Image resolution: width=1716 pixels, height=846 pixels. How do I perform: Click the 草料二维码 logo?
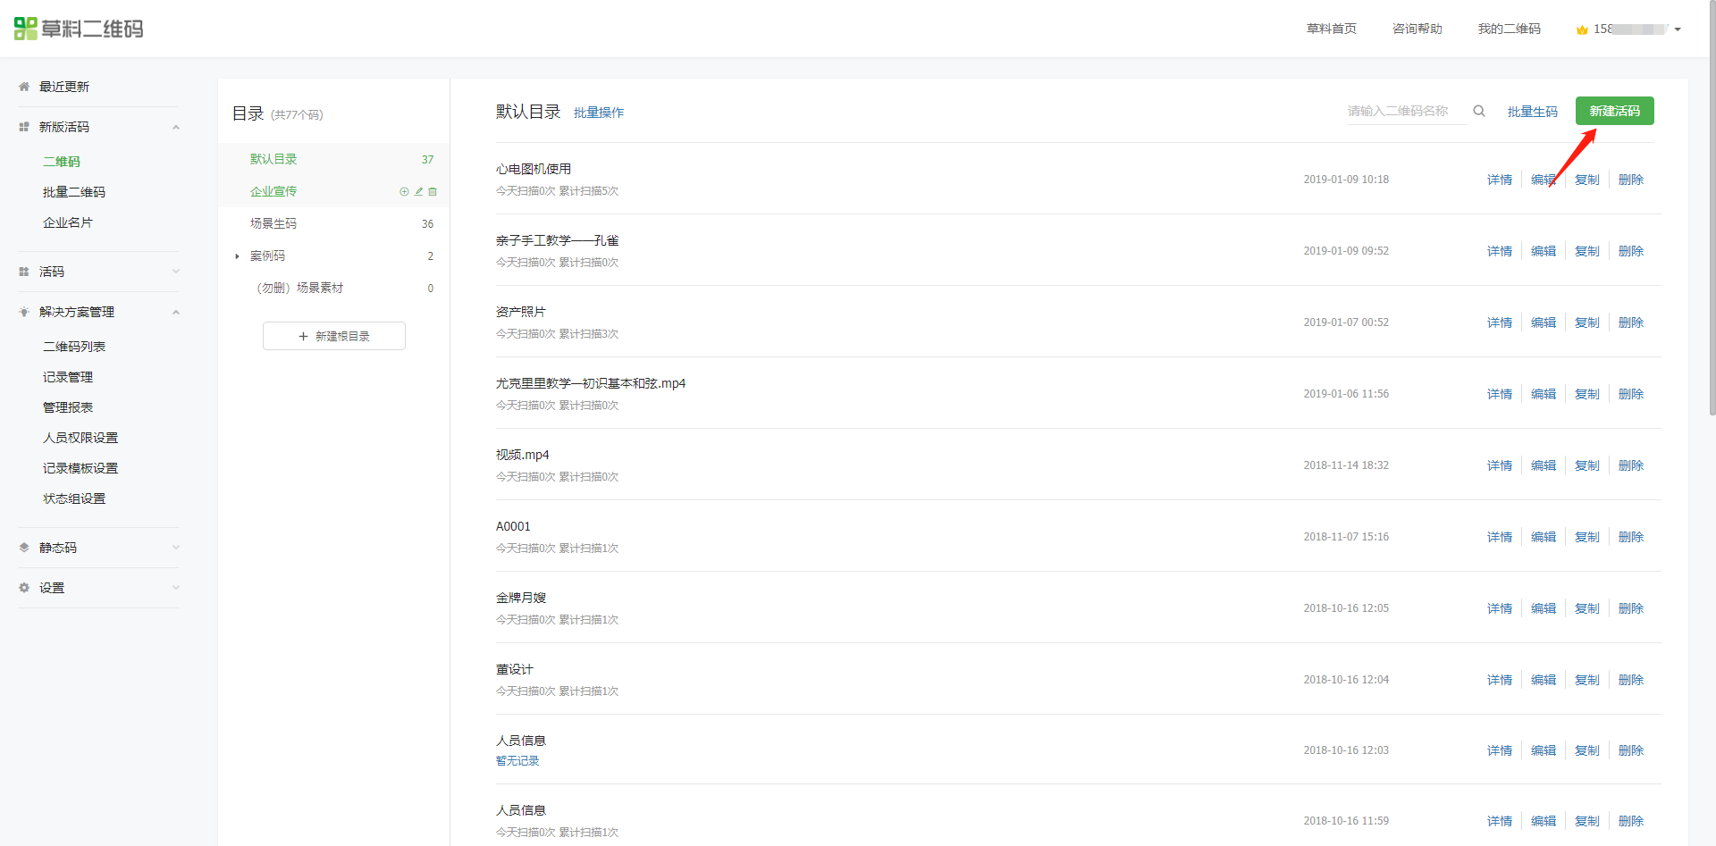point(79,29)
